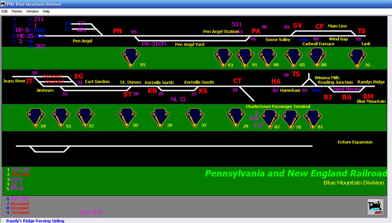Open the Edit menu

coord(4,11)
